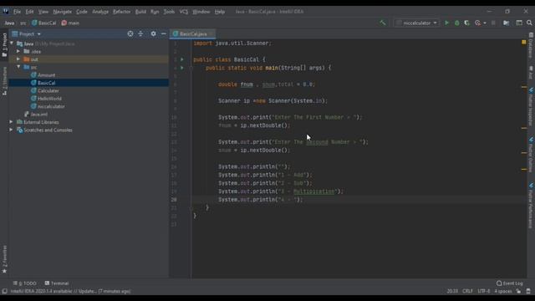Hide the Project panel with minus icon
Screen dimensions: 535x301
click(164, 33)
